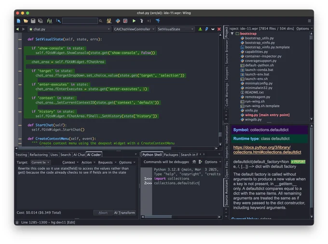Open the AI Coder Requests menu
The height and width of the screenshot is (244, 328).
(x=107, y=162)
